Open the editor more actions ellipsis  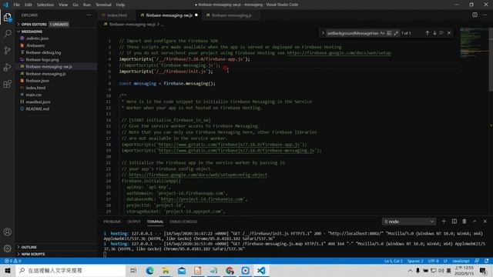(x=485, y=15)
